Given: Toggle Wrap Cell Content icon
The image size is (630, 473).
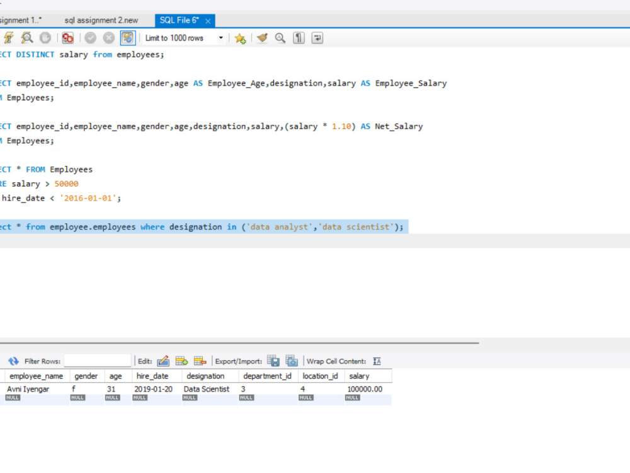Looking at the screenshot, I should click(377, 361).
